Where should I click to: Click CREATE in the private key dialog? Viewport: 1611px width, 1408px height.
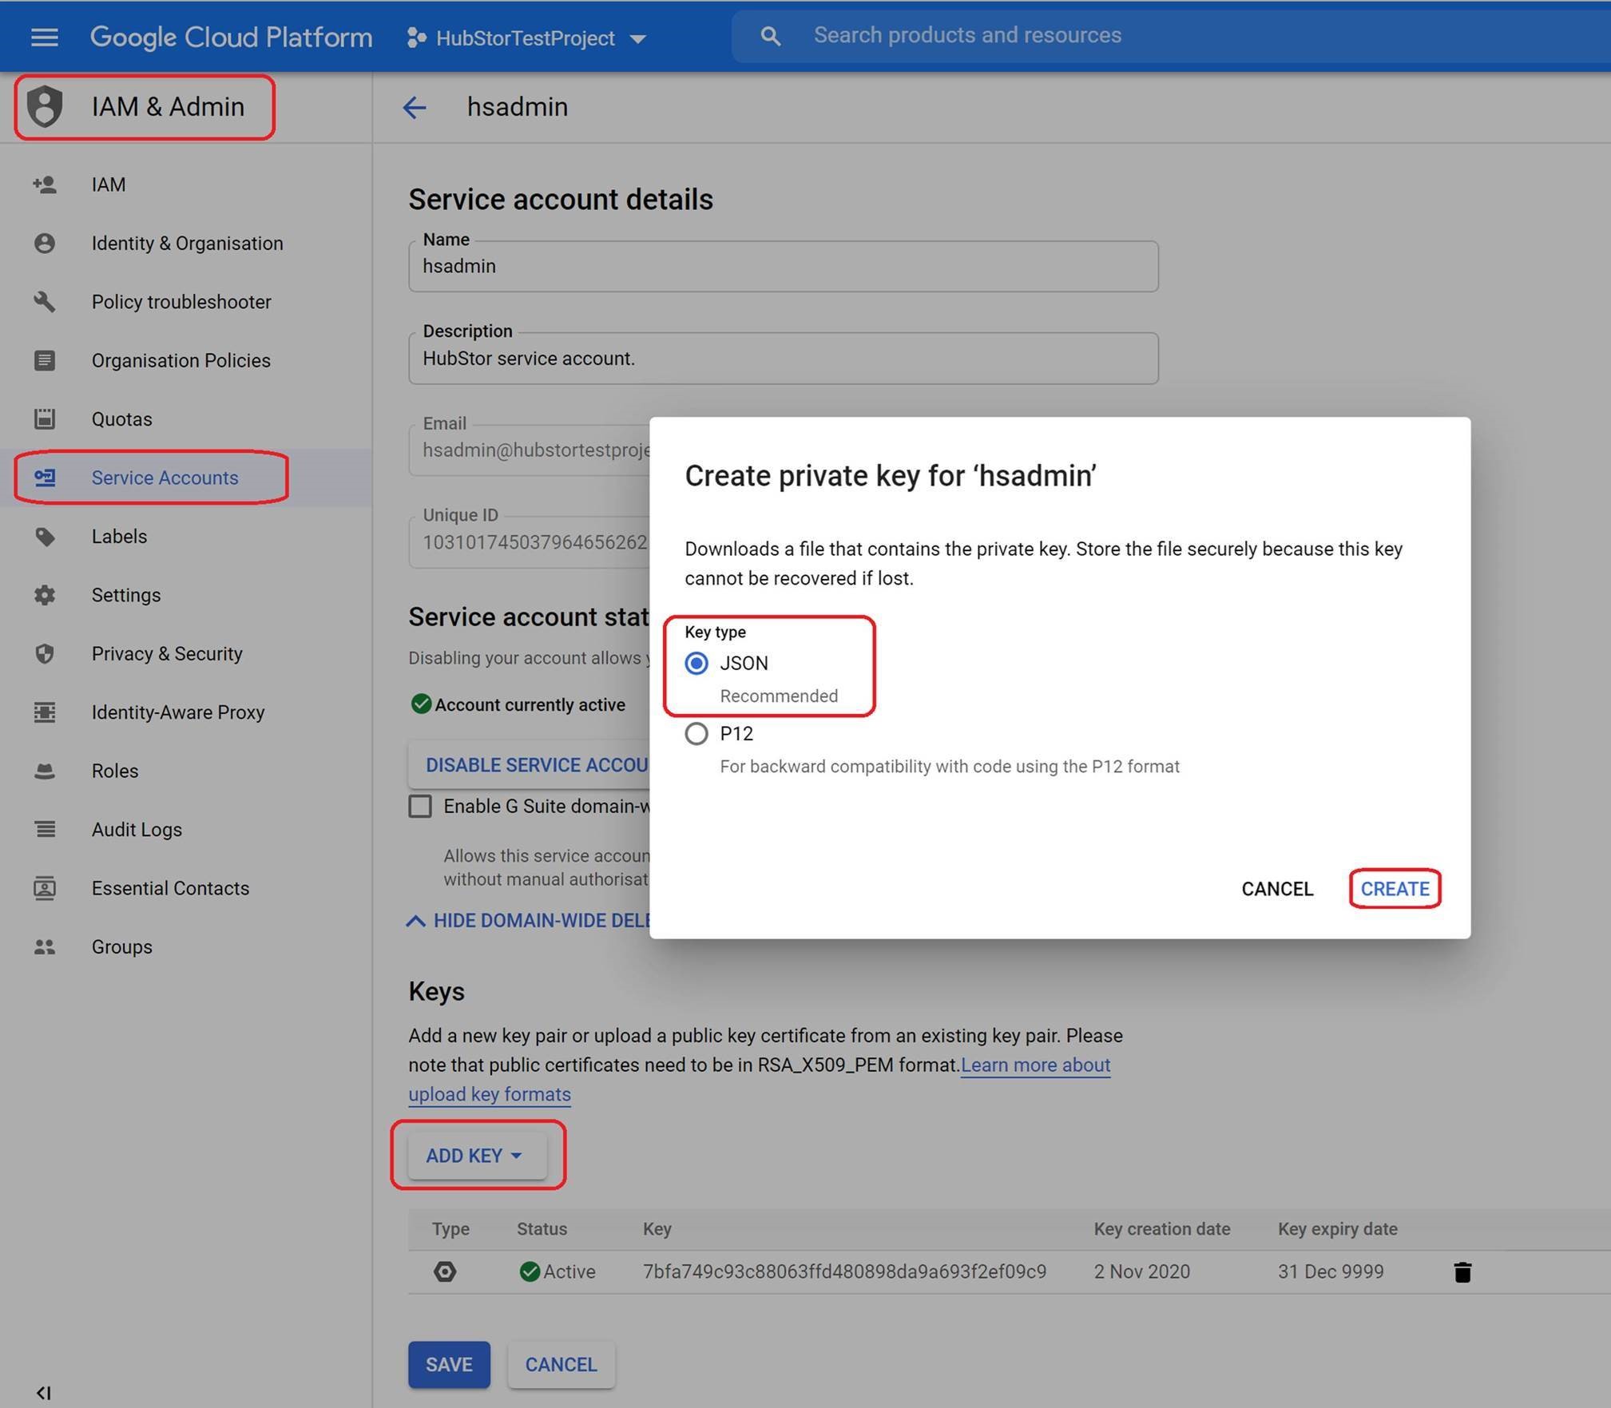pos(1394,889)
